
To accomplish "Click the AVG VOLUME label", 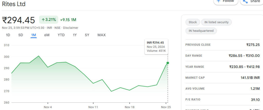I will (195, 89).
